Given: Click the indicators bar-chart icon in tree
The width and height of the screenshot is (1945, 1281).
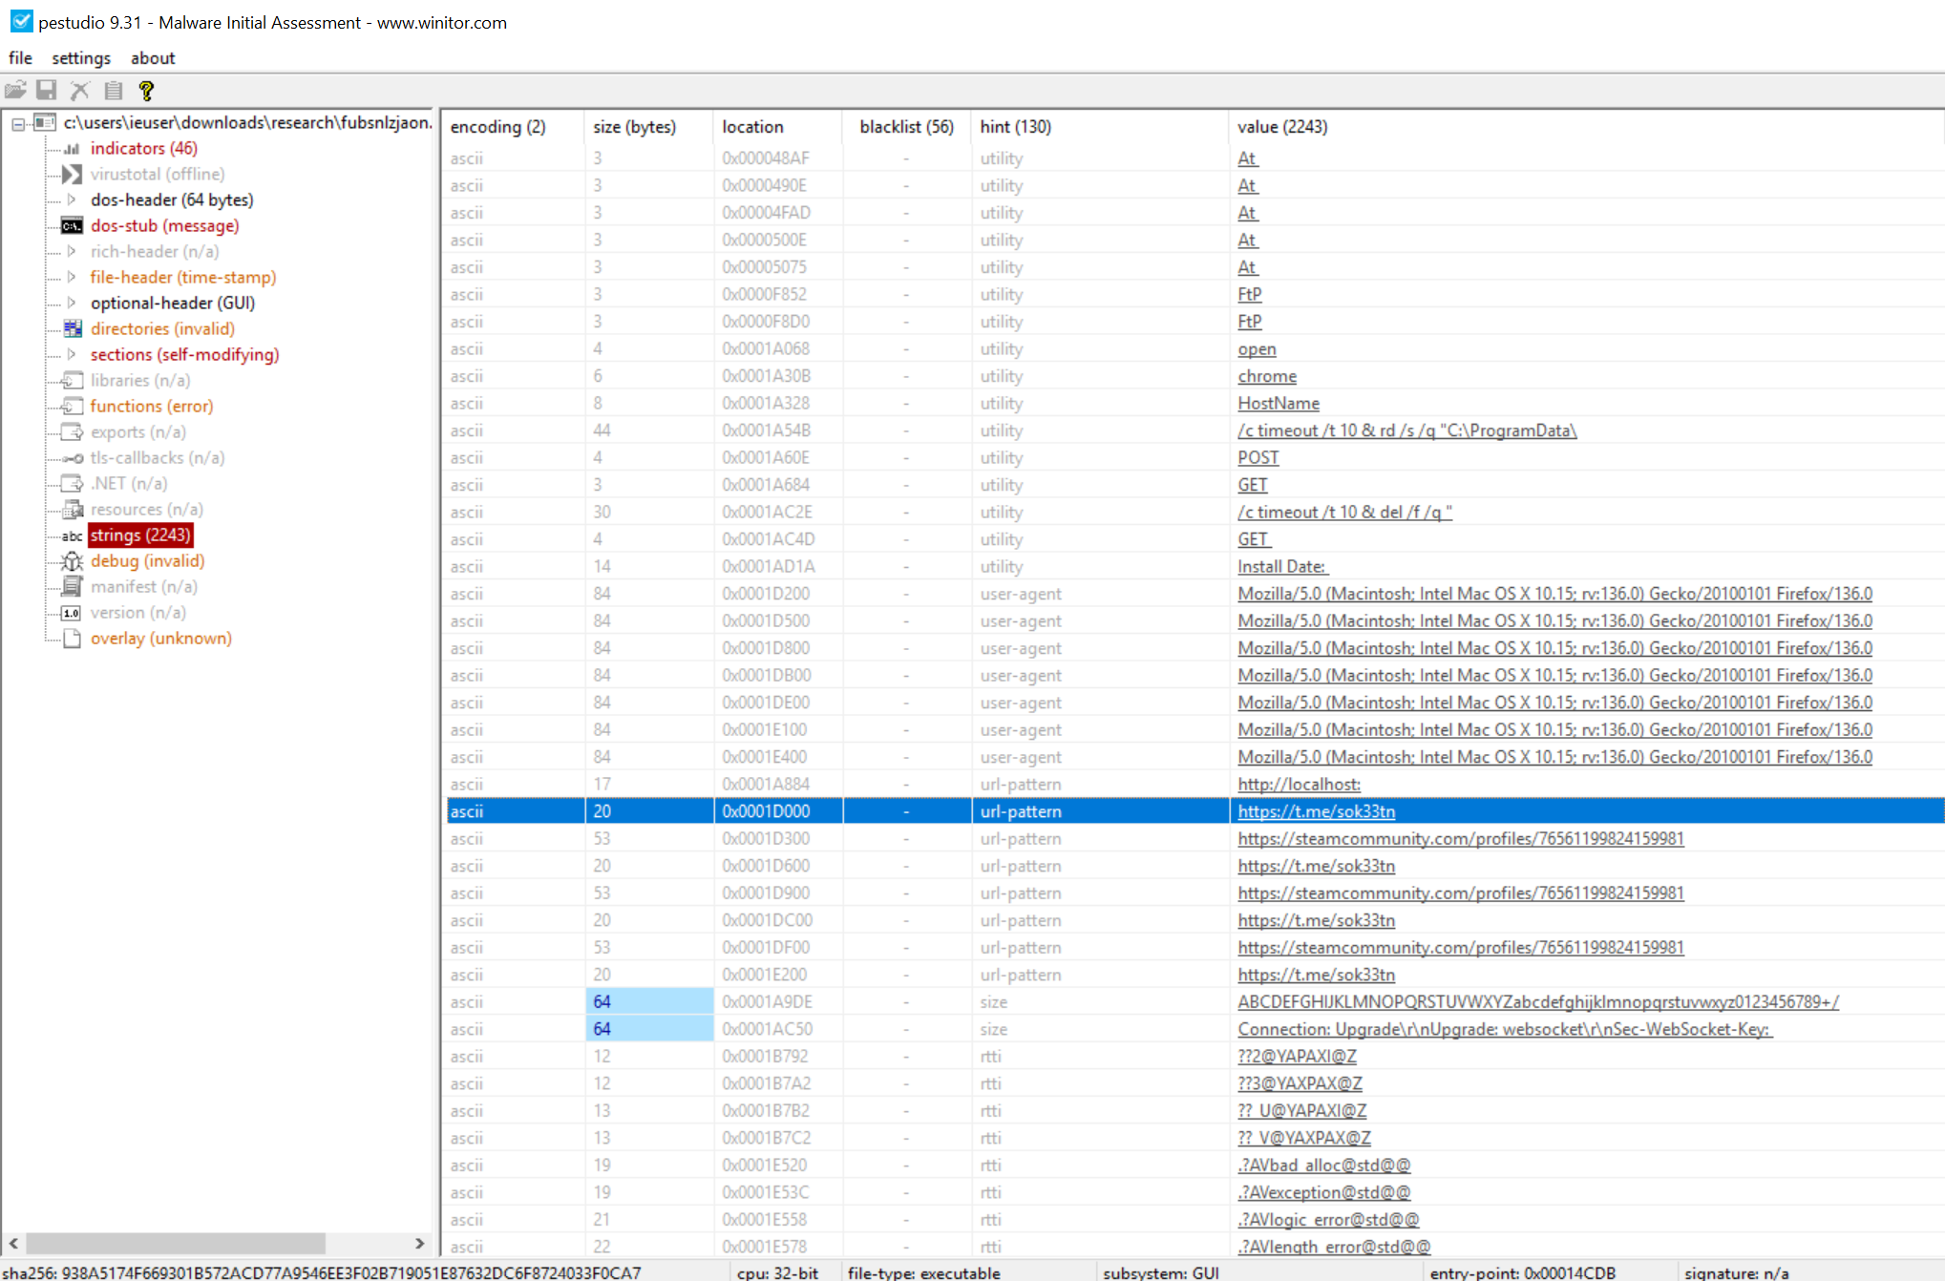Looking at the screenshot, I should pos(72,149).
